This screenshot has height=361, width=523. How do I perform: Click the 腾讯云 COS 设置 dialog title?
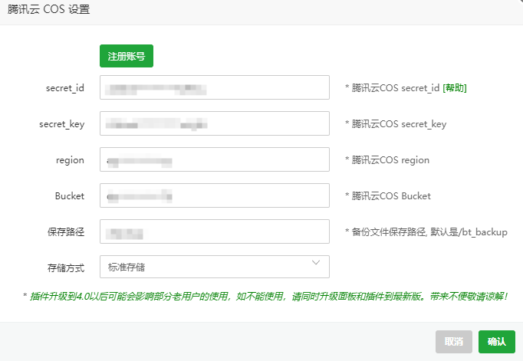pyautogui.click(x=49, y=10)
